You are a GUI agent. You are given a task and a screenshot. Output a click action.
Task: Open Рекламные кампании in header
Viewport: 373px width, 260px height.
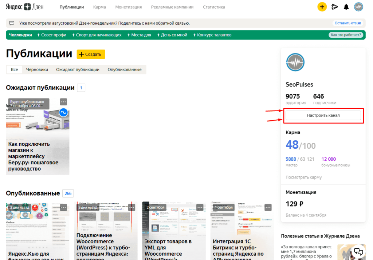(172, 7)
